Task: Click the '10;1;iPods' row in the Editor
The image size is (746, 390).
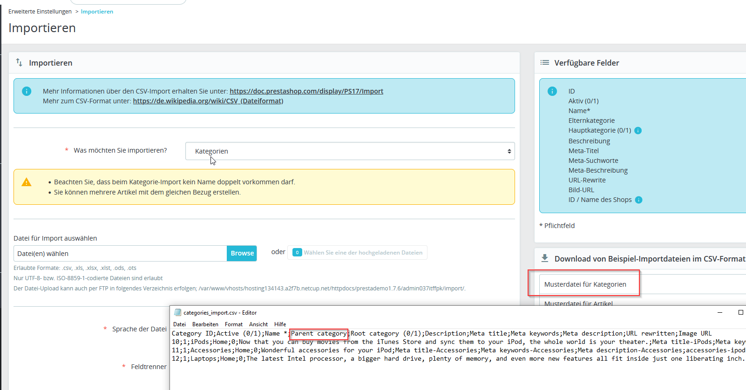Action: pyautogui.click(x=459, y=342)
